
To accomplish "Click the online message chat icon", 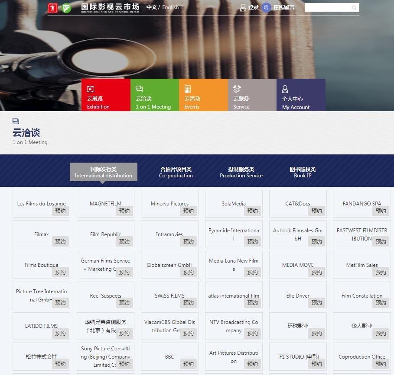I will [266, 7].
